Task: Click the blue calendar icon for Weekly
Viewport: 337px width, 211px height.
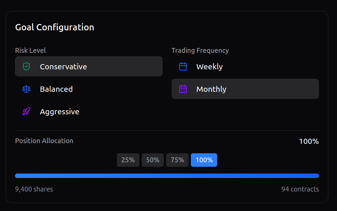Action: click(183, 67)
